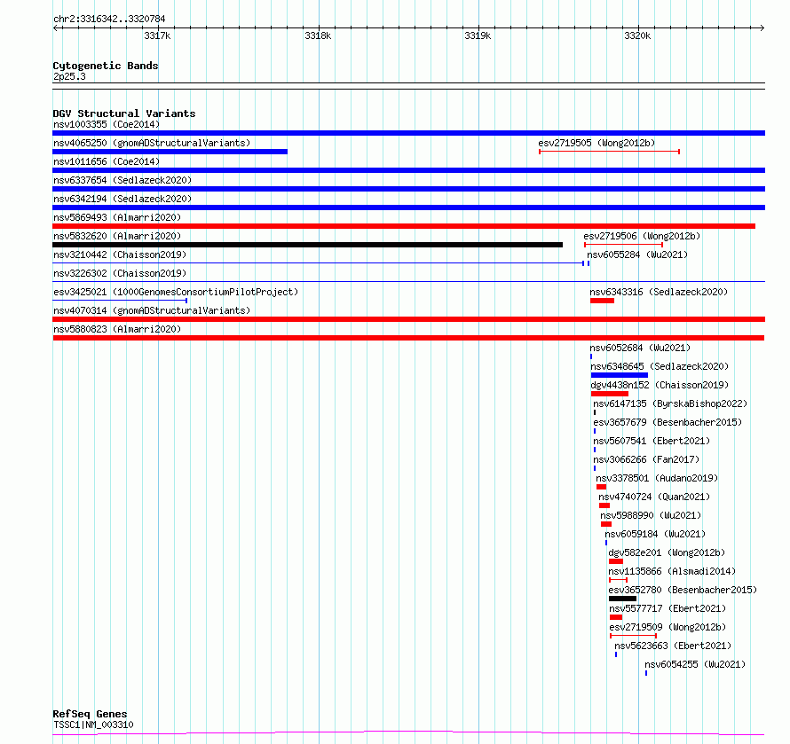This screenshot has width=790, height=744.
Task: Click the TSSC1|NM_003310 gene label
Action: (x=93, y=724)
